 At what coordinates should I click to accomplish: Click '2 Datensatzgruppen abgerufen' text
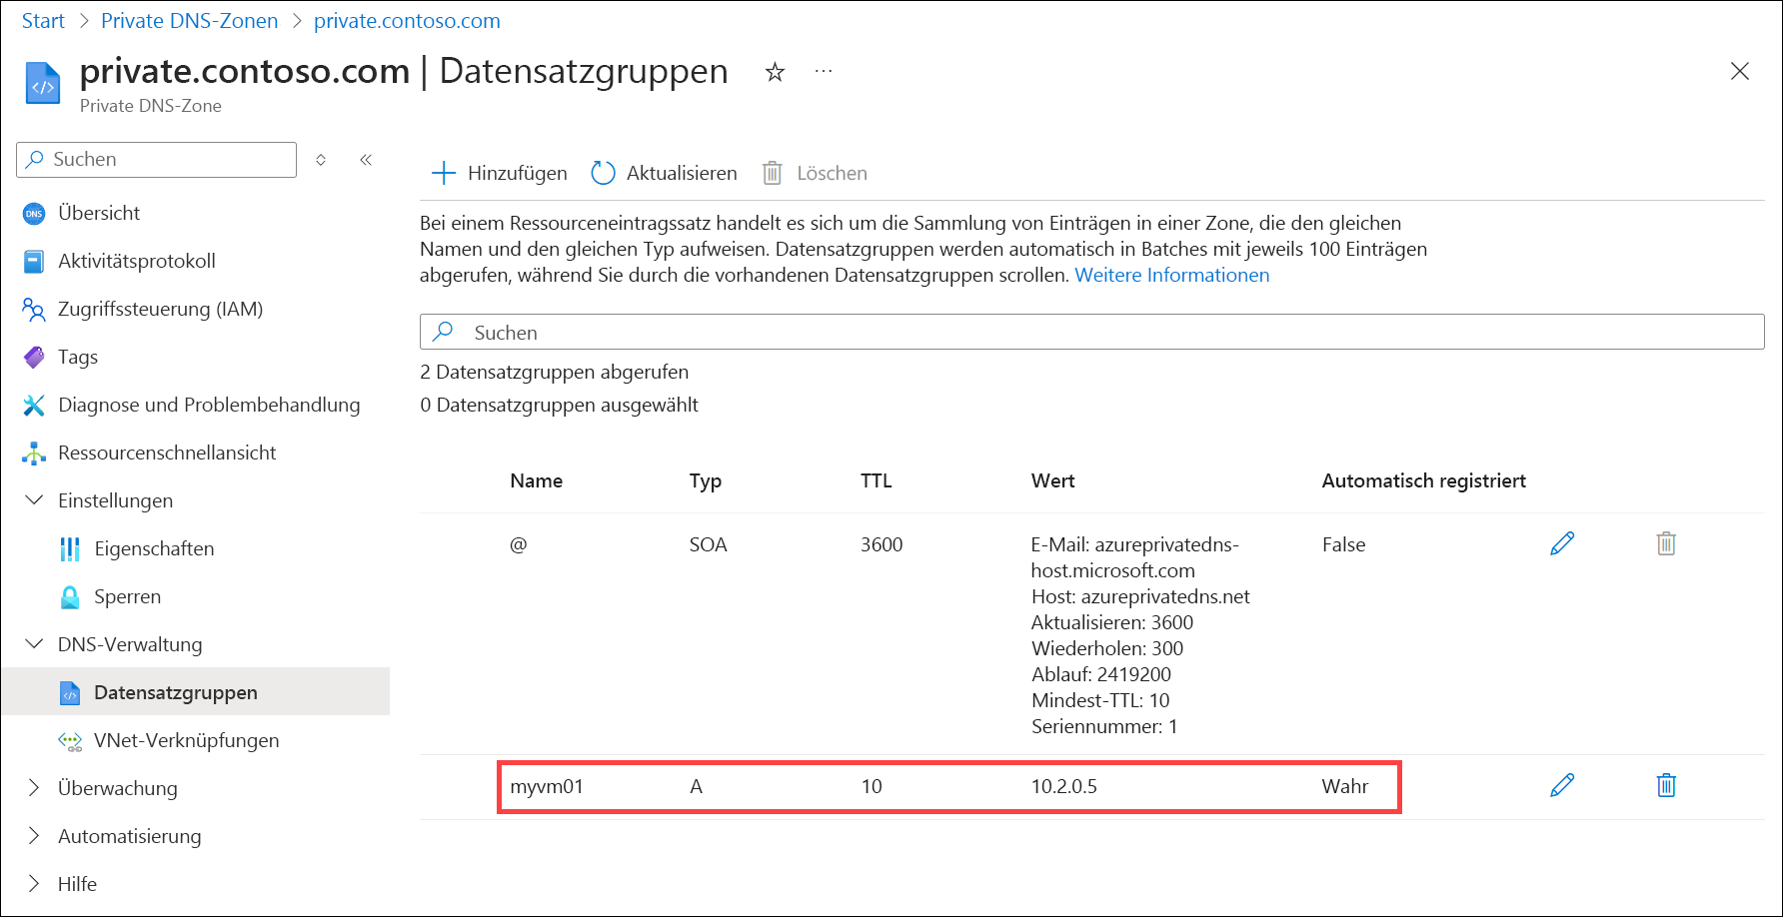pyautogui.click(x=554, y=372)
